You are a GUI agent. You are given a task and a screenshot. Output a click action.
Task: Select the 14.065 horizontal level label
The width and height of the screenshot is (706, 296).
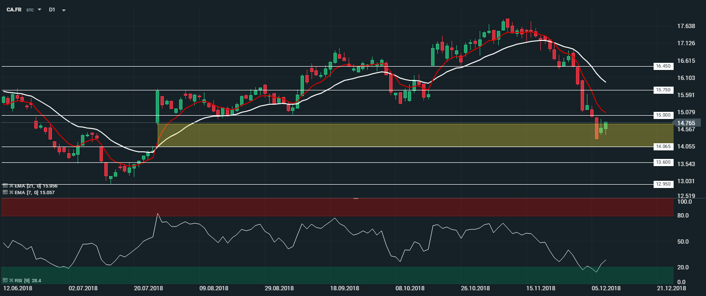[x=663, y=147]
